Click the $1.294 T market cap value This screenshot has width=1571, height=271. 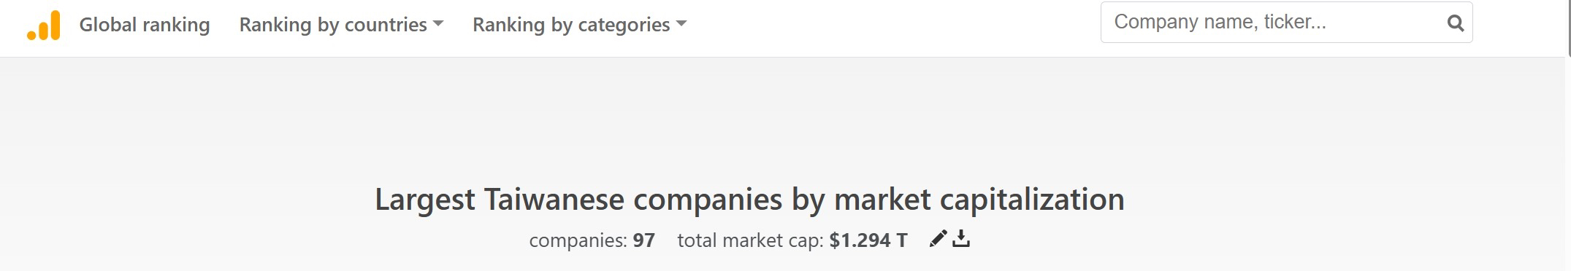(x=868, y=240)
